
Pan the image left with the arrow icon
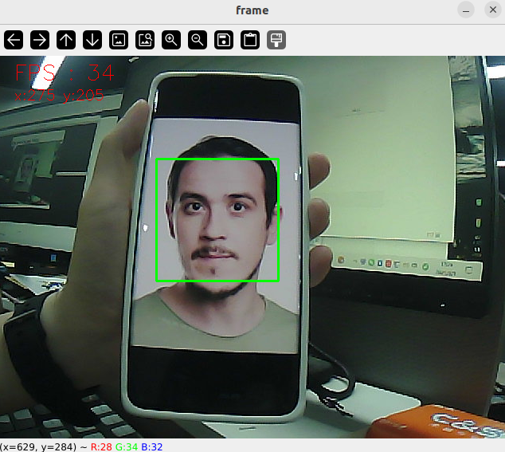coord(14,40)
